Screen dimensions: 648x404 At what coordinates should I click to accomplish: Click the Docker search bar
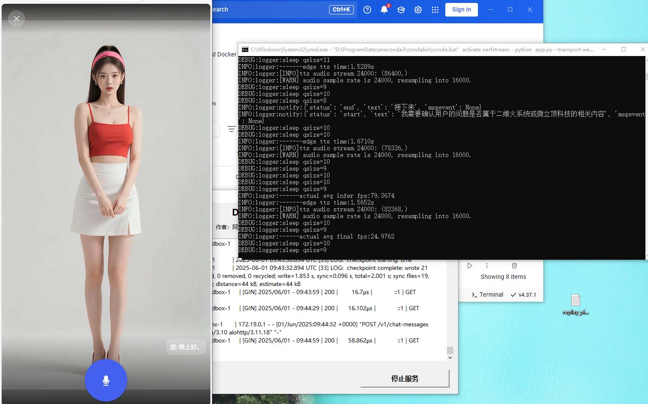271,9
